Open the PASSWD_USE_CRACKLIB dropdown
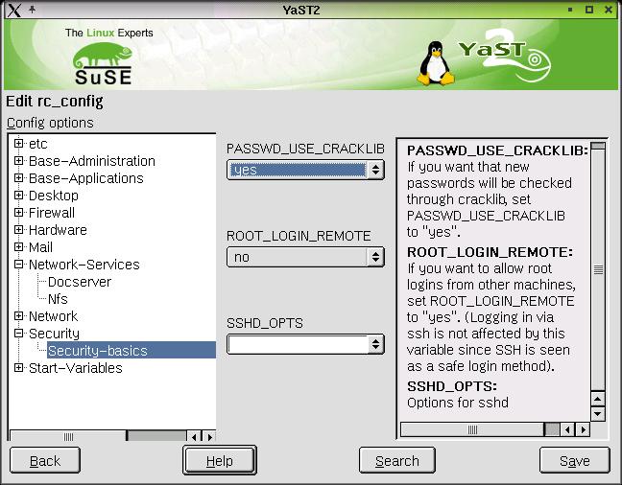The image size is (622, 485). pyautogui.click(x=375, y=171)
